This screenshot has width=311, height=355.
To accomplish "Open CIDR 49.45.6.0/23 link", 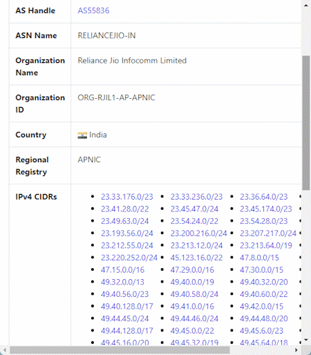I will [x=262, y=331].
